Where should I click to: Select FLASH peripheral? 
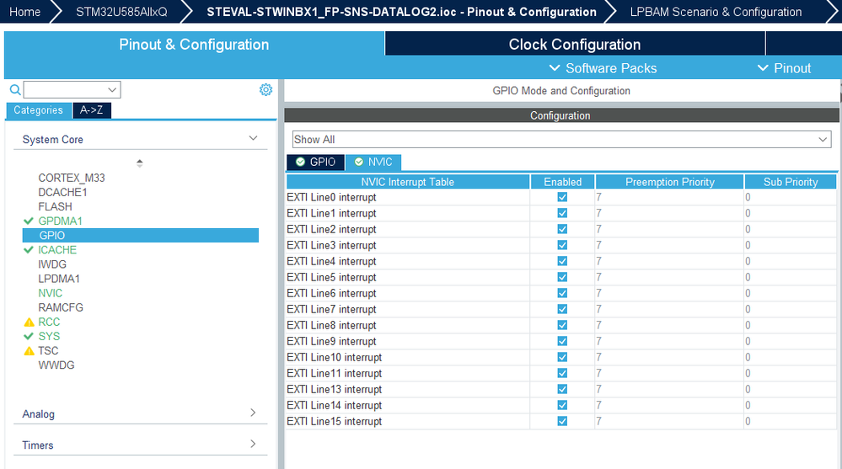pyautogui.click(x=55, y=206)
